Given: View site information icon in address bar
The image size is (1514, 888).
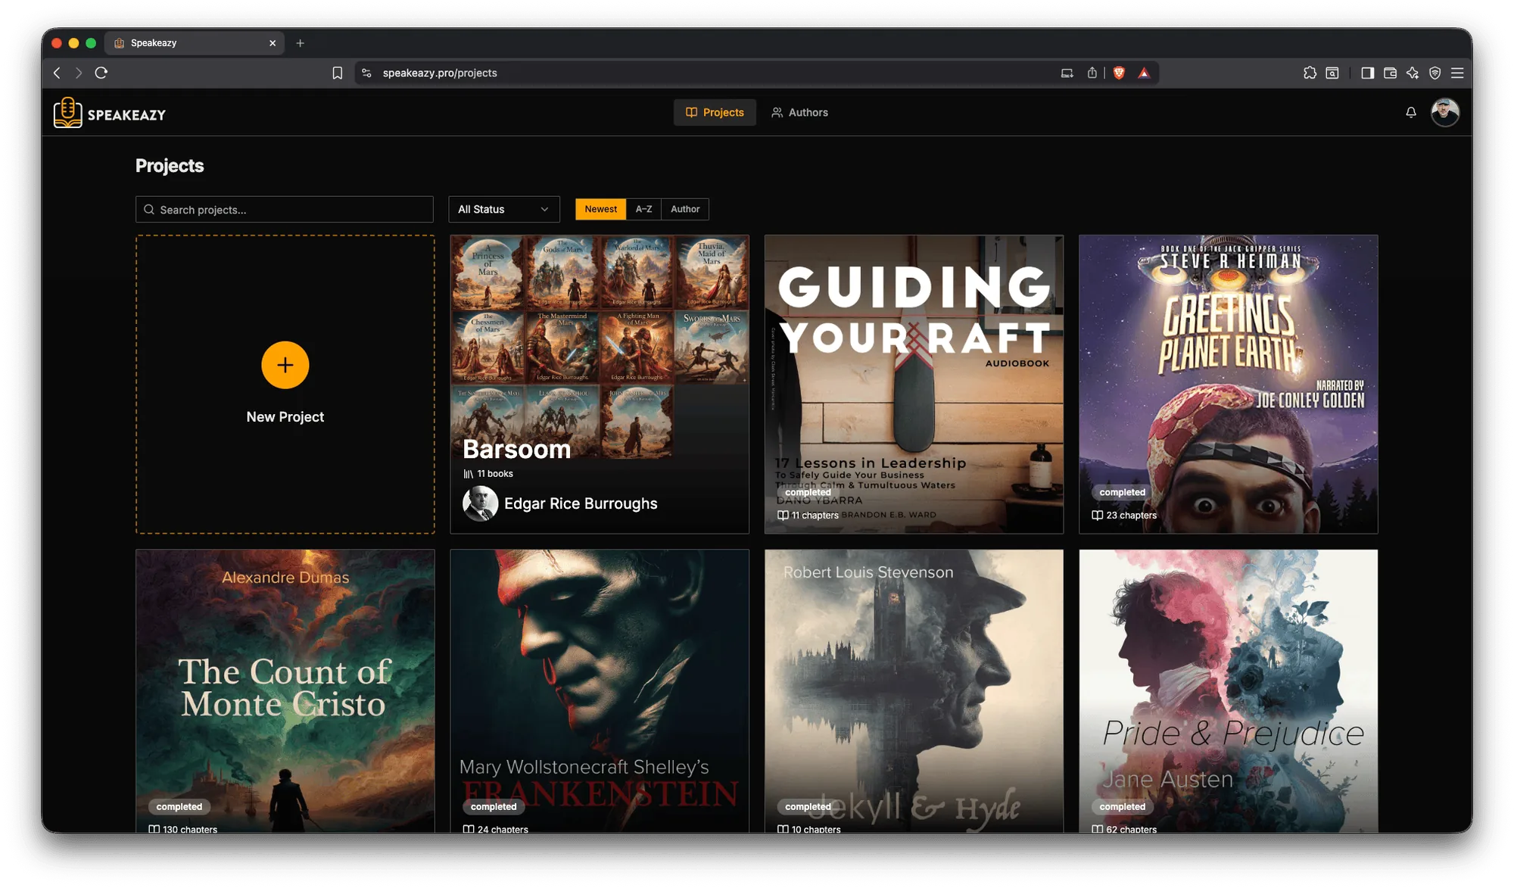Looking at the screenshot, I should tap(366, 73).
